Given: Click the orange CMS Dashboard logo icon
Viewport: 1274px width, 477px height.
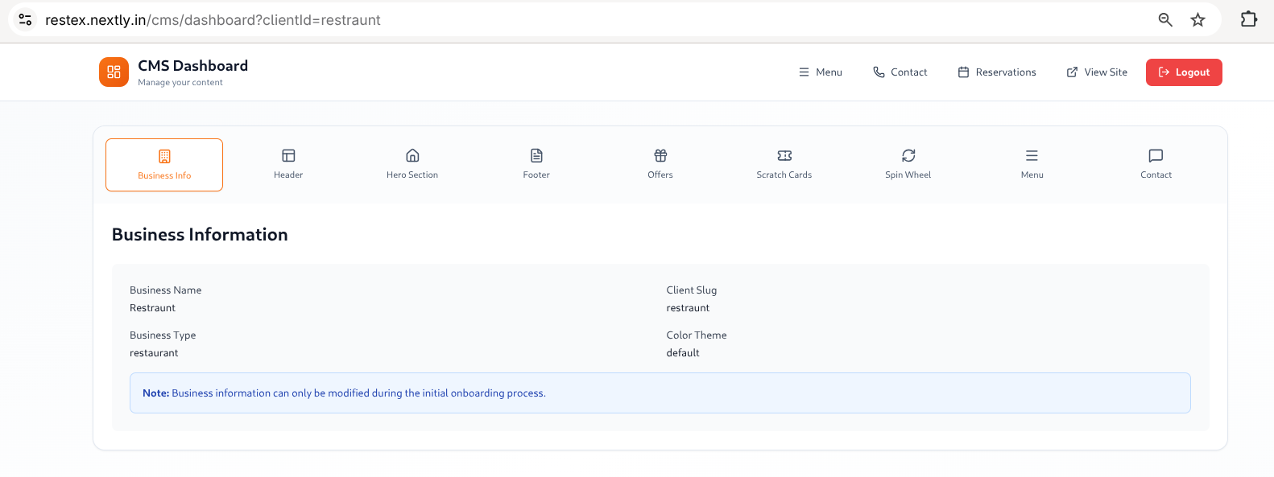Looking at the screenshot, I should tap(114, 72).
